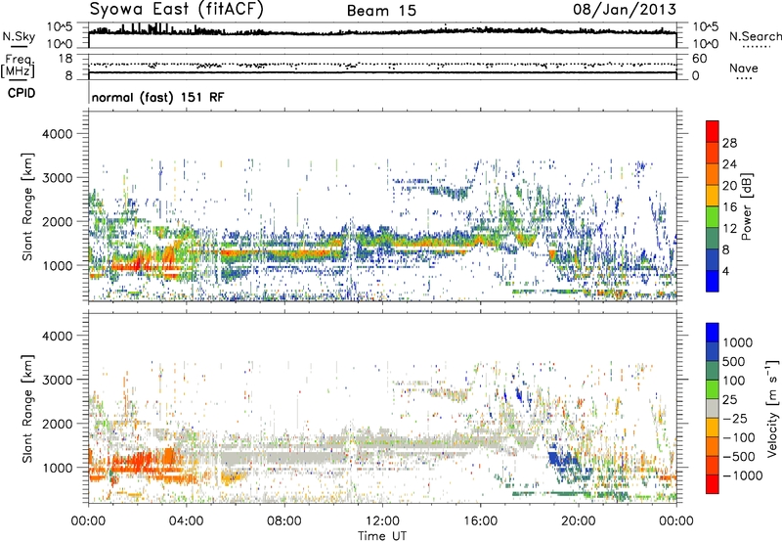Click the "500" value on the velocity colorbar
Image resolution: width=782 pixels, height=542 pixels.
(734, 362)
